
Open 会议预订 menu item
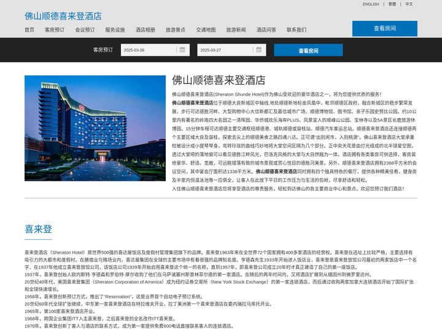coord(85,30)
